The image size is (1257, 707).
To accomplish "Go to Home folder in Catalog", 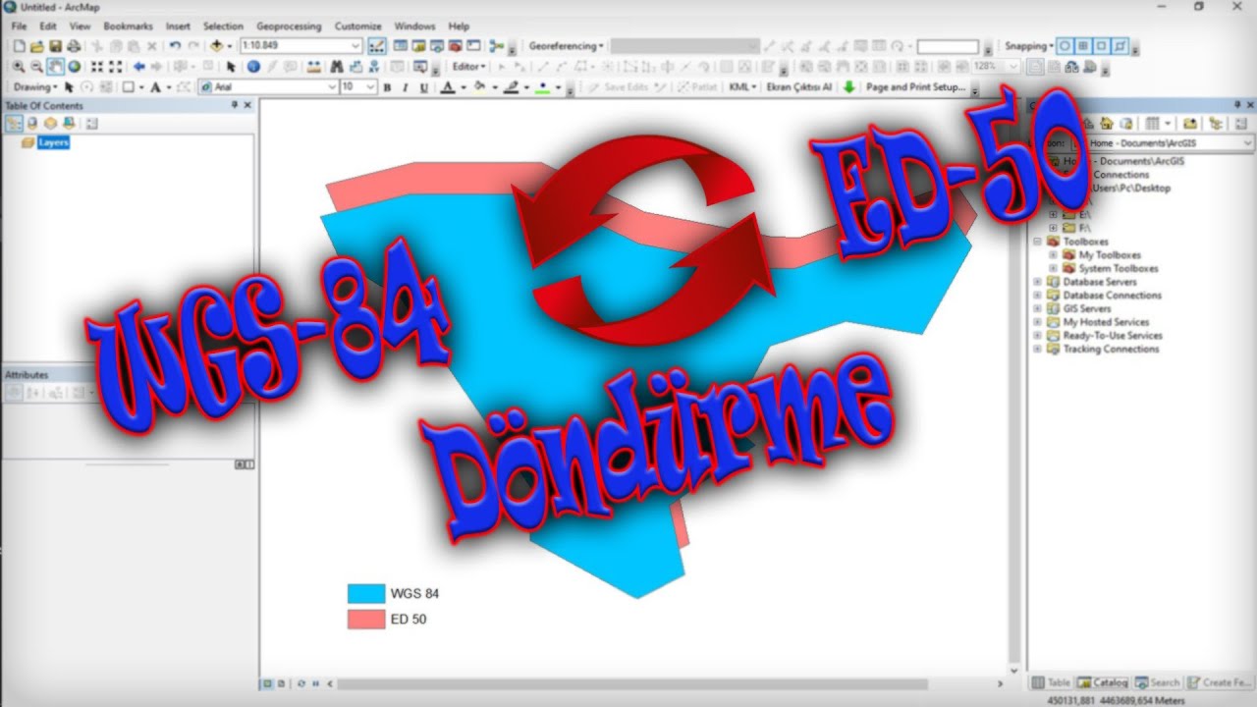I will click(x=1106, y=123).
